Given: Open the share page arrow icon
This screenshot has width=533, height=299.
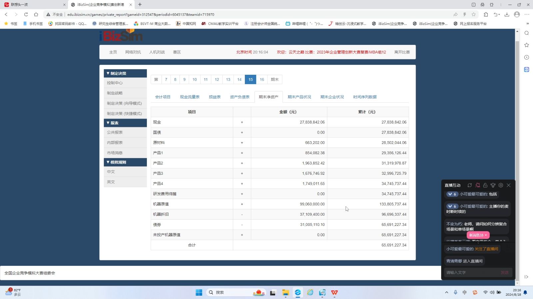Looking at the screenshot, I should [x=455, y=14].
